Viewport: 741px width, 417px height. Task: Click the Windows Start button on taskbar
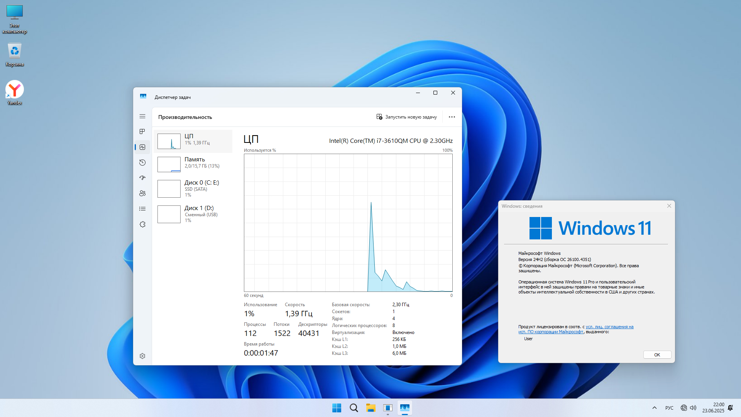(337, 408)
